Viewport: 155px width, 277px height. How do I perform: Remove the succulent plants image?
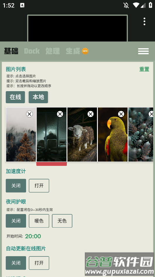click(151, 114)
